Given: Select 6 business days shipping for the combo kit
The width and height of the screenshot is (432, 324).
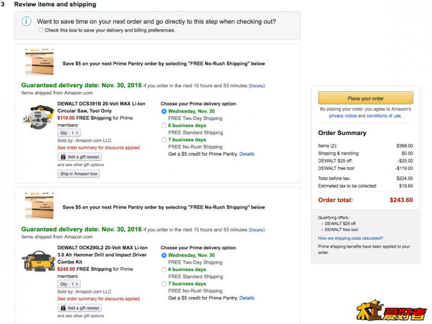Looking at the screenshot, I should [x=164, y=269].
